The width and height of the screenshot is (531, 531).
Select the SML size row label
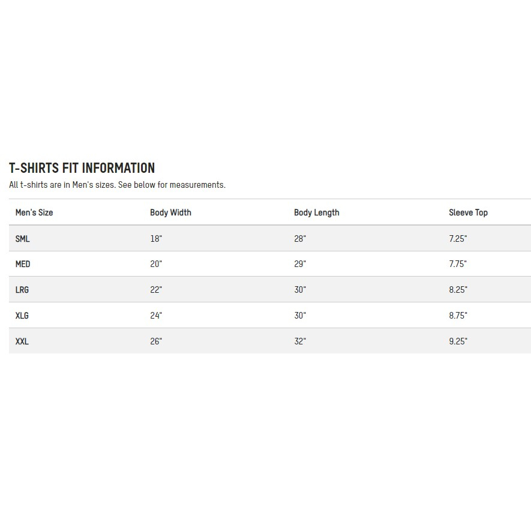23,239
